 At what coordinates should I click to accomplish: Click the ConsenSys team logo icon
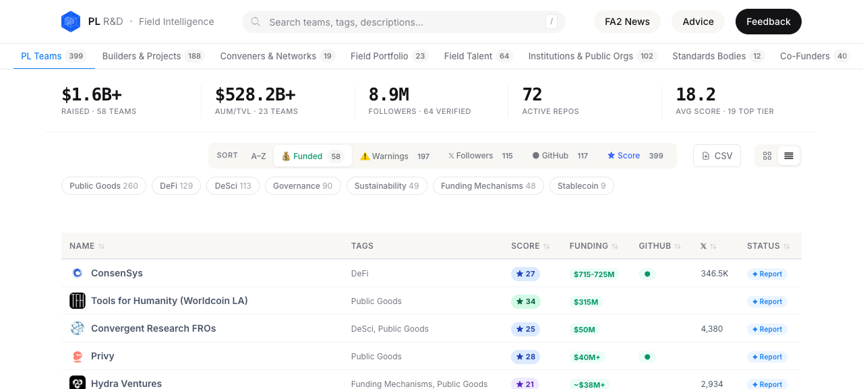click(78, 273)
